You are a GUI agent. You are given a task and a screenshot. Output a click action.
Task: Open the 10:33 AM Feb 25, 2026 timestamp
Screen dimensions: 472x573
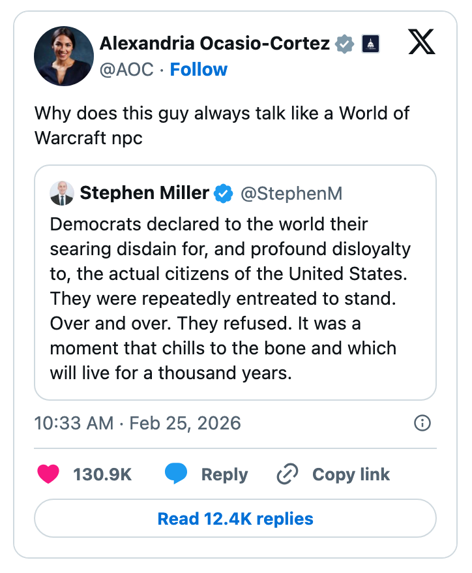[138, 423]
